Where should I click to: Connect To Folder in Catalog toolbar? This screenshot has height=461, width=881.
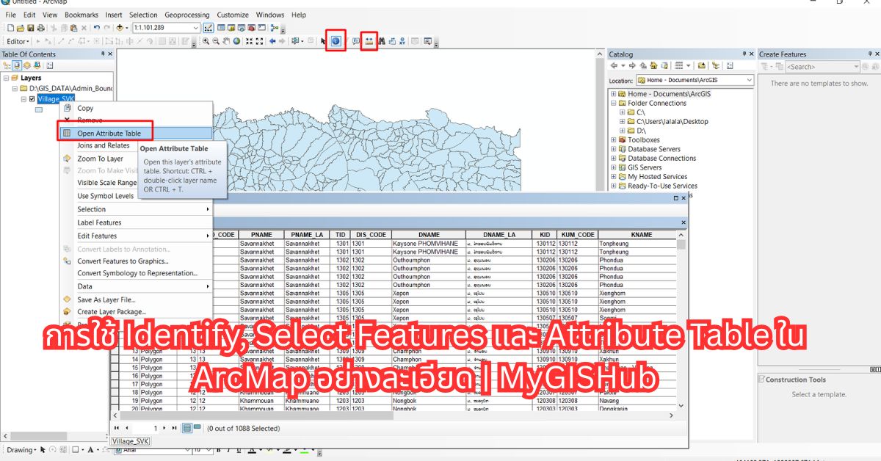click(702, 66)
